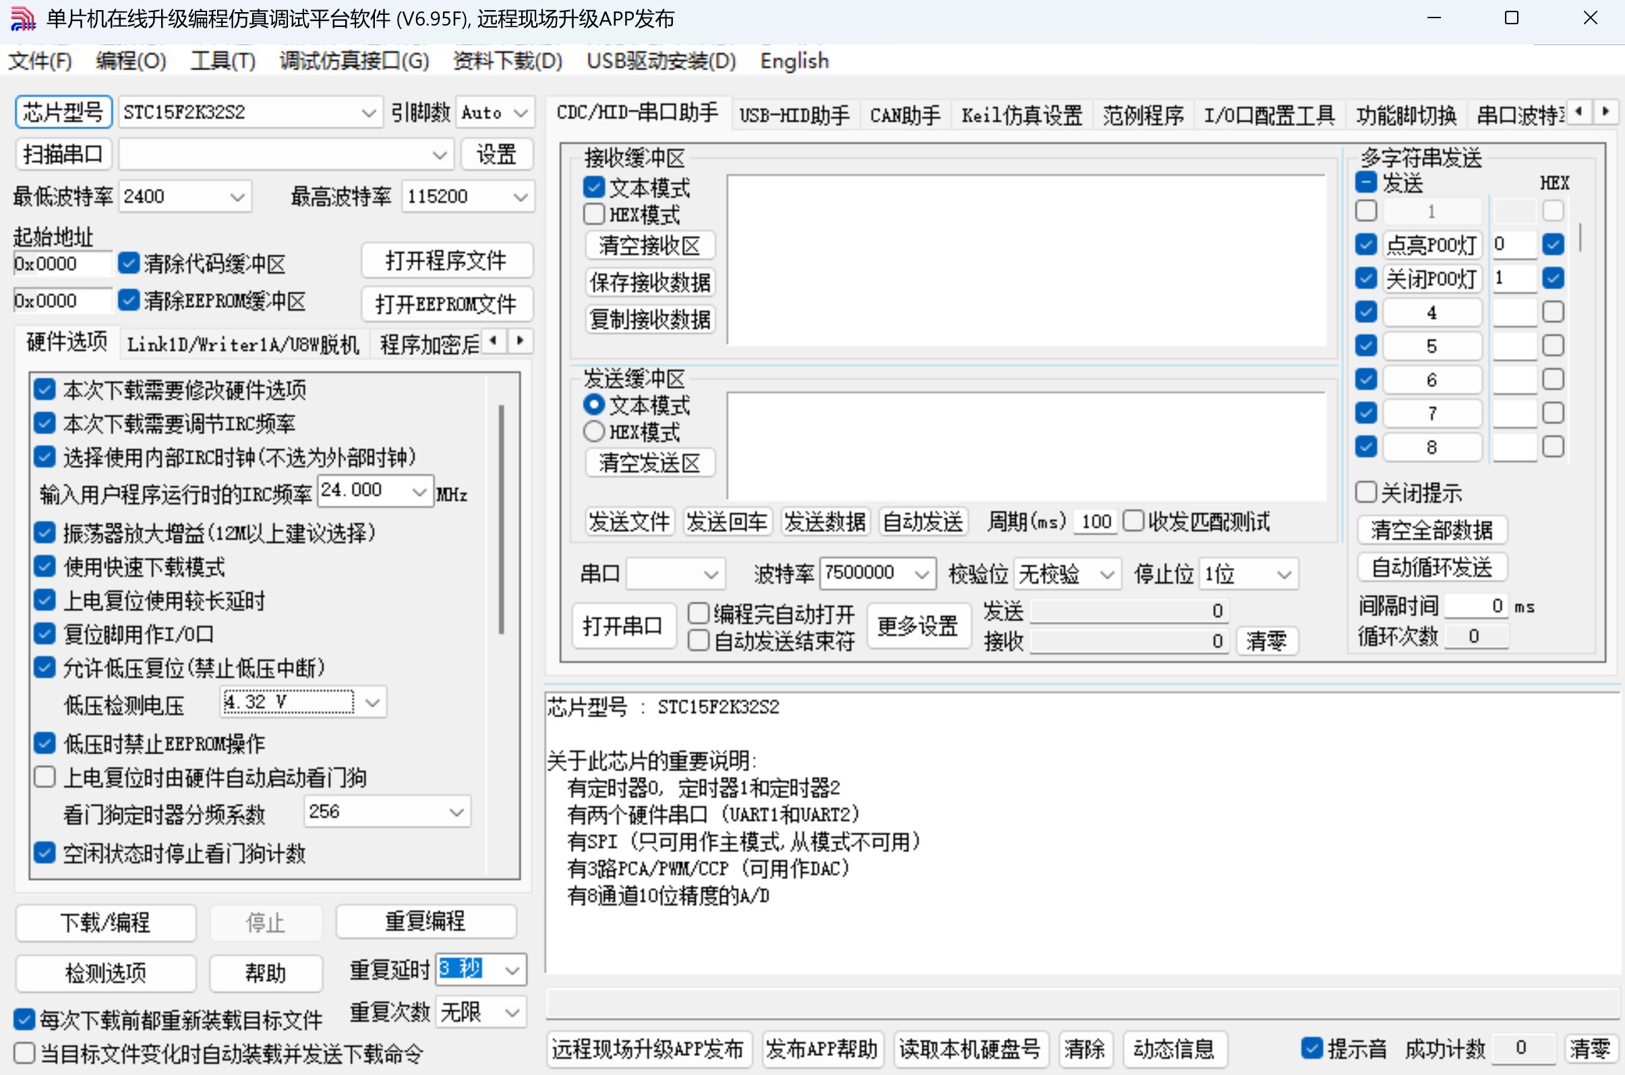This screenshot has width=1625, height=1075.
Task: Toggle HEX checkbox for 点亮P00灯 row
Action: pos(1553,244)
